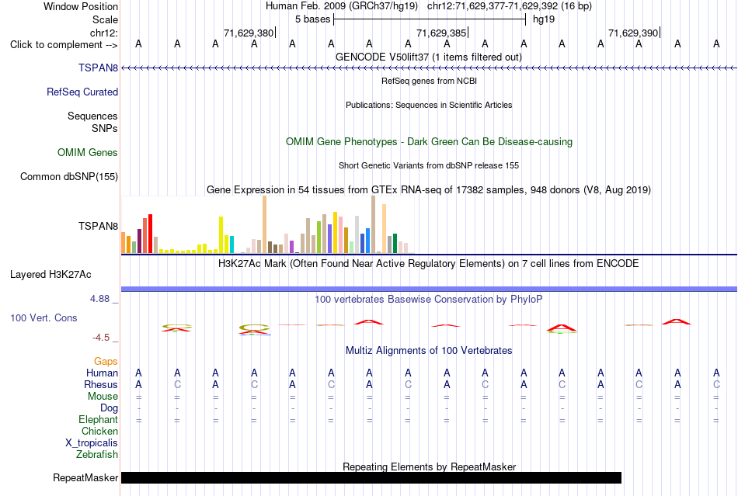Click the 100 Vert. Cons label
The width and height of the screenshot is (738, 496).
click(44, 317)
